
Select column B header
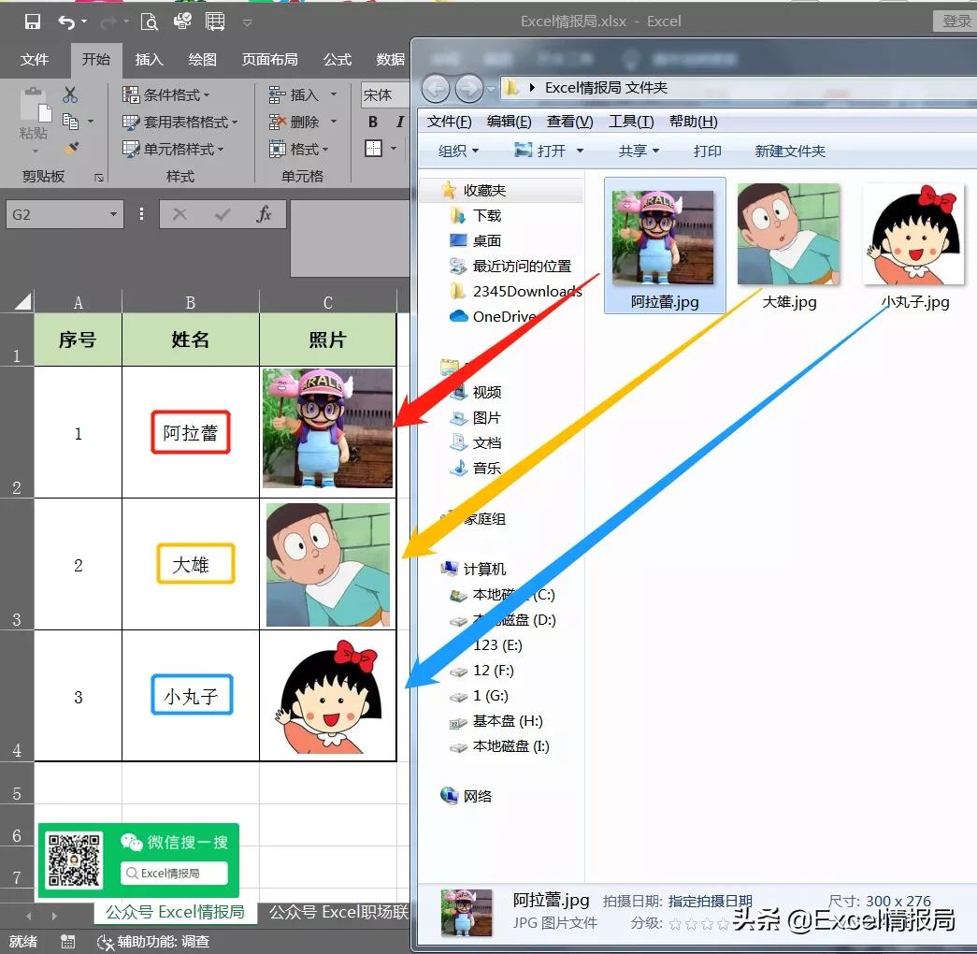(x=190, y=302)
